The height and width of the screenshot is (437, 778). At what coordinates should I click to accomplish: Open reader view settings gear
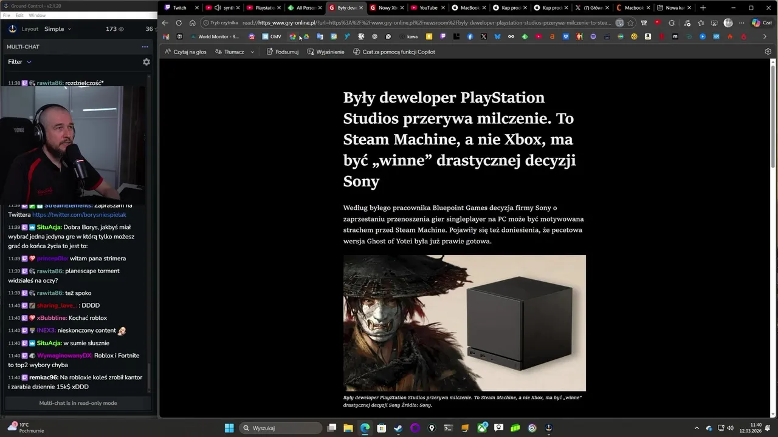[768, 52]
